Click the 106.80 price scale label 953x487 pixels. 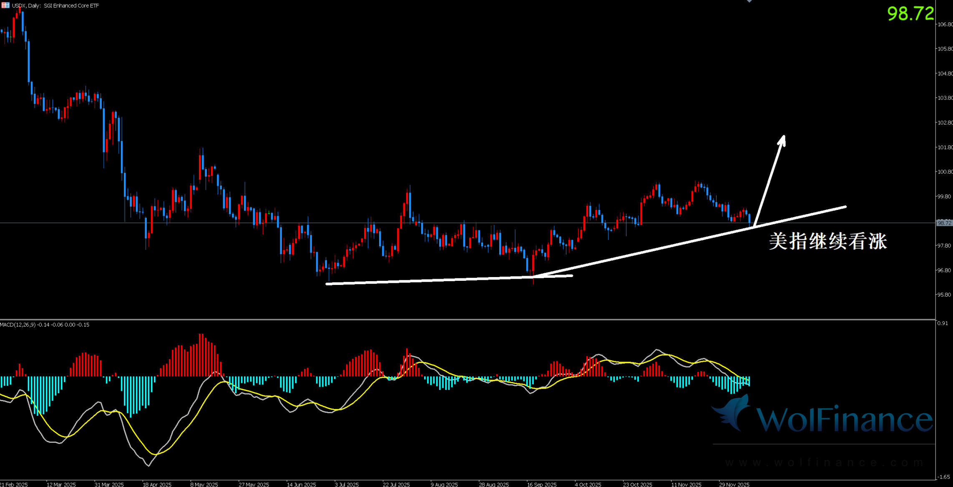click(945, 24)
